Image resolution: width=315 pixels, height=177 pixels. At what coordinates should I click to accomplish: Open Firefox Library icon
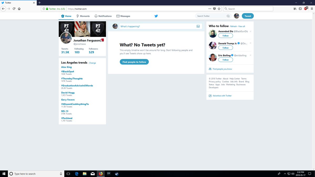(295, 9)
